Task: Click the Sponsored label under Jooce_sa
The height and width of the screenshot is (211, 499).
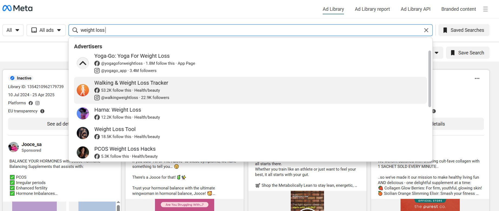Action: coord(31,150)
